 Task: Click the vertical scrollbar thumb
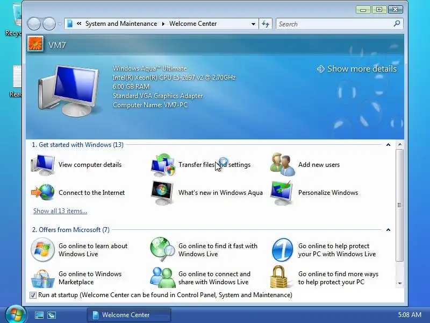tap(400, 205)
